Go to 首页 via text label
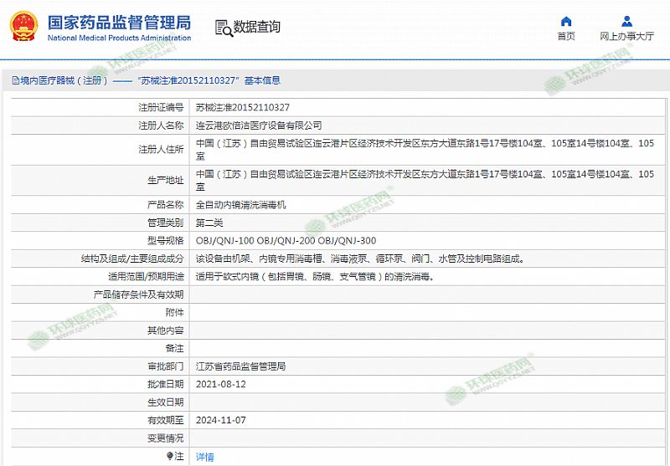 [566, 36]
